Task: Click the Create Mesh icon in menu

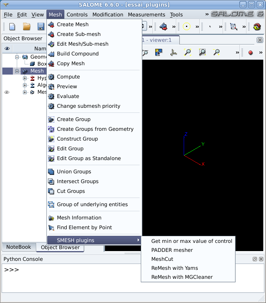Action: point(51,25)
